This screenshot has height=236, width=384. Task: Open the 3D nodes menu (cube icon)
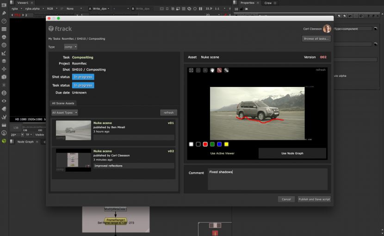point(4,77)
